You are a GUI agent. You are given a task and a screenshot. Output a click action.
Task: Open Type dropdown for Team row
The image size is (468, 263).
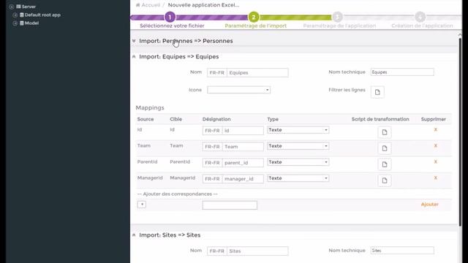298,146
